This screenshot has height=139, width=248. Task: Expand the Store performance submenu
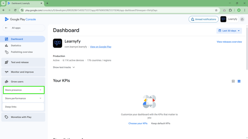coord(23,98)
